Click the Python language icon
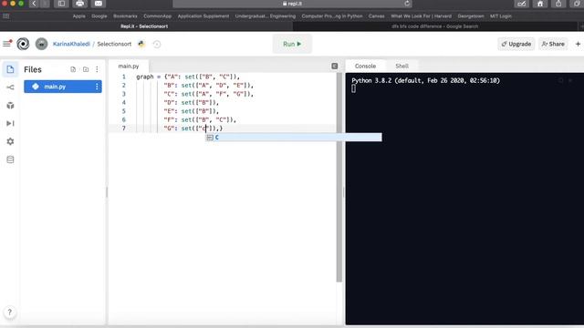This screenshot has width=584, height=328. pyautogui.click(x=141, y=44)
